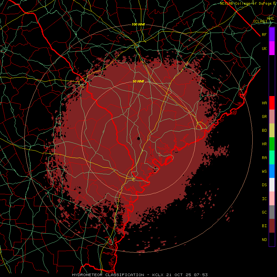Click the RA legend label
The height and width of the screenshot is (277, 277).
(264, 158)
